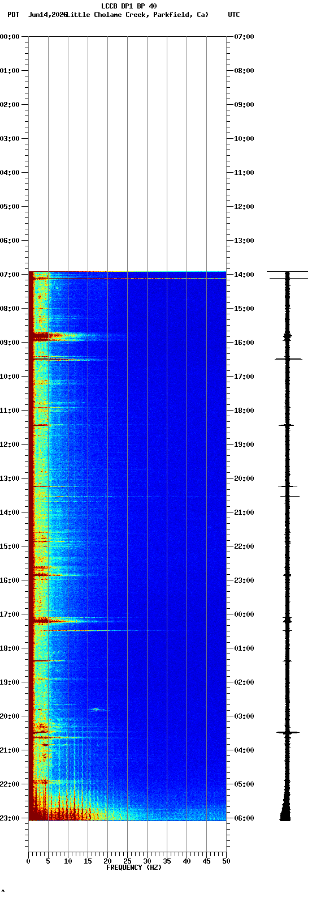The height and width of the screenshot is (897, 312).
Task: Click the '00:00' UTC time label
Action: pos(244,614)
